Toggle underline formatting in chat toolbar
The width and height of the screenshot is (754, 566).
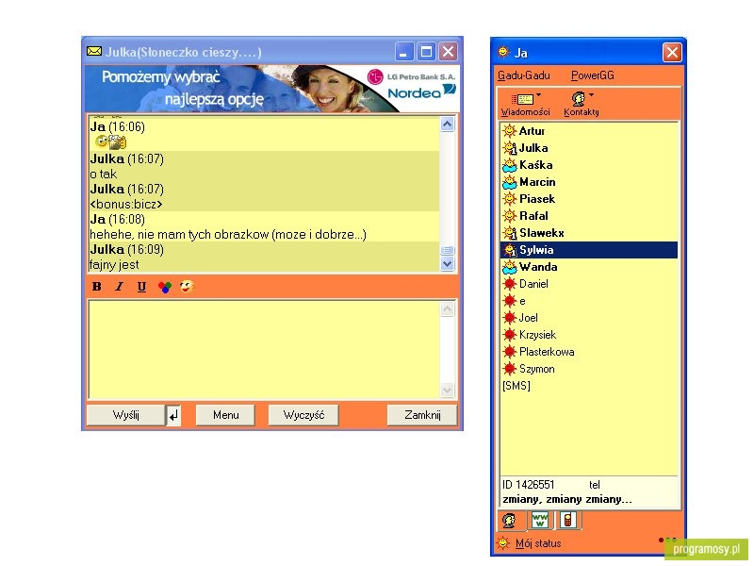coord(141,287)
